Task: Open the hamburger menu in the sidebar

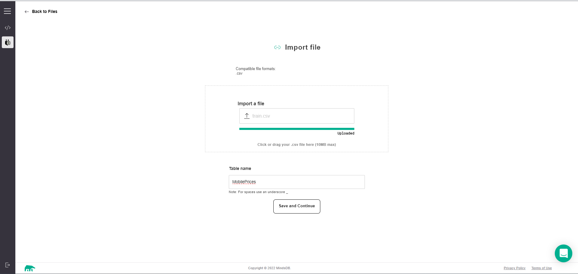Action: pyautogui.click(x=8, y=11)
